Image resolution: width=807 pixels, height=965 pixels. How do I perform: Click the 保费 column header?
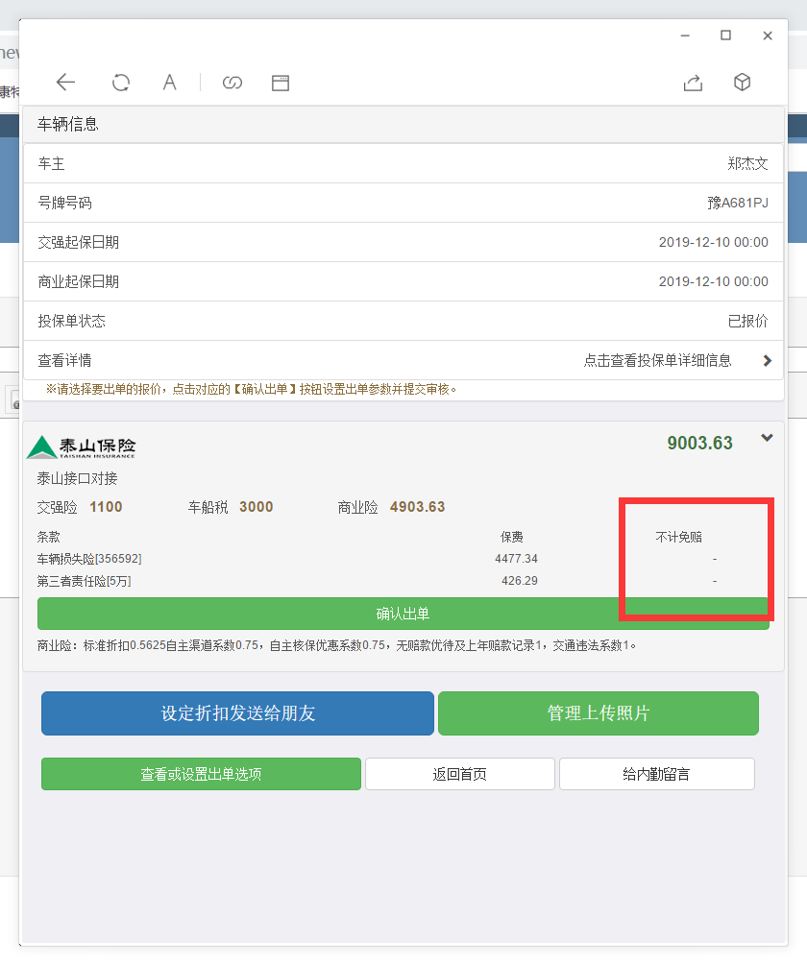(511, 538)
